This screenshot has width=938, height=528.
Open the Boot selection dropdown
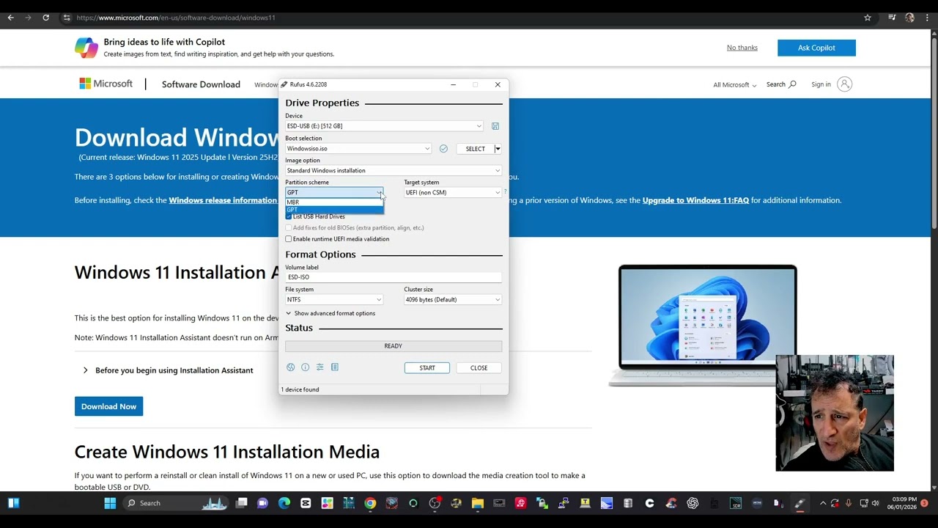(x=358, y=149)
